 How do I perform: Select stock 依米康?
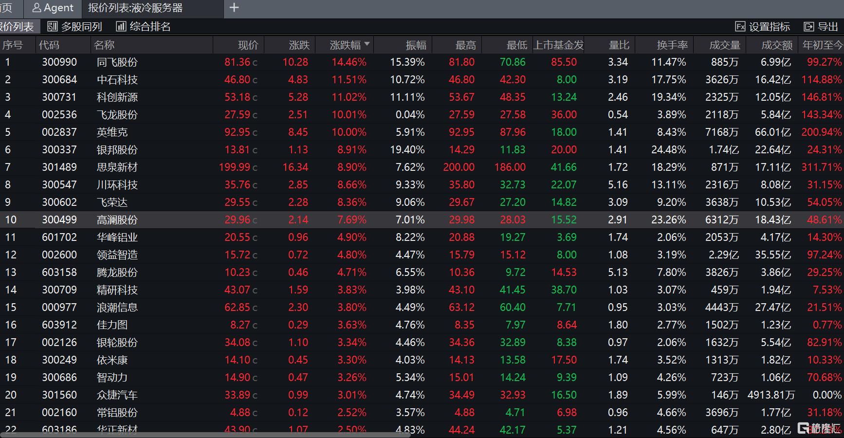(112, 360)
